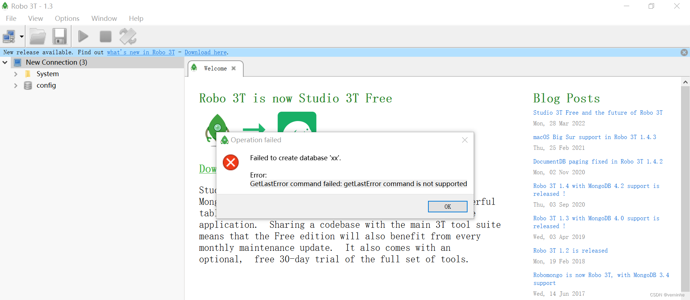Open Robo 3T 1.3 MongoDB 4.0 blog post

(x=596, y=222)
